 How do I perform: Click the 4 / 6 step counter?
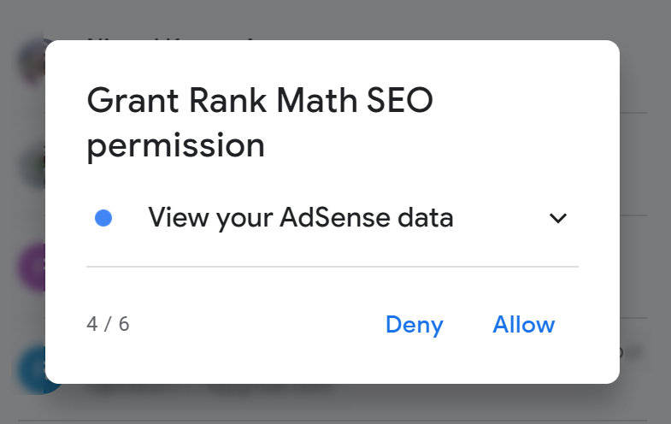[x=108, y=325]
